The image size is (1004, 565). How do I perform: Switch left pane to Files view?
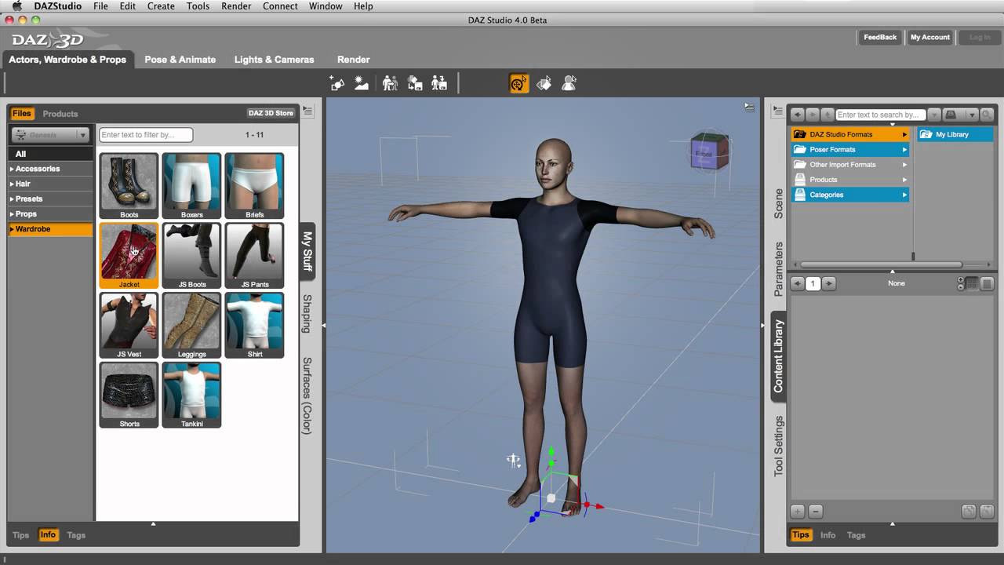pyautogui.click(x=21, y=113)
